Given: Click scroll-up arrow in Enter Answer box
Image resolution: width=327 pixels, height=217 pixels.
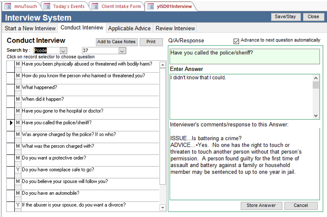Looking at the screenshot, I should (x=316, y=78).
